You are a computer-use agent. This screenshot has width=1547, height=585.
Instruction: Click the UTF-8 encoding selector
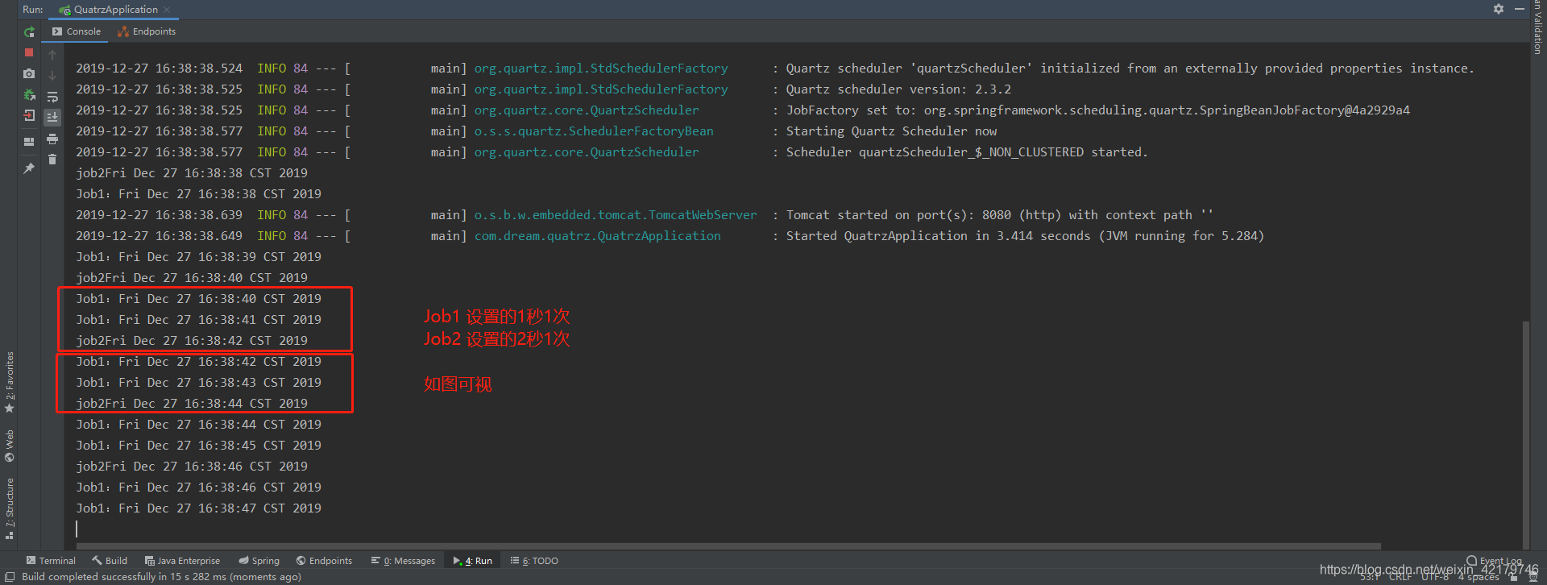point(1435,577)
